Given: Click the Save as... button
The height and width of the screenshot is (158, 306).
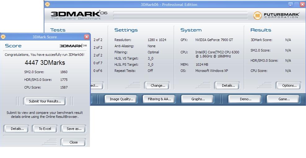Looking at the screenshot, I should click(73, 129).
